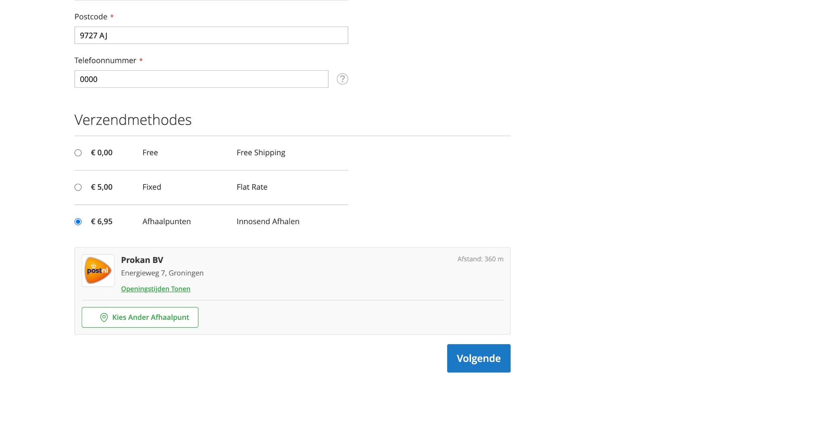Show opening hours via Openingstijden Tonen
Screen dimensions: 828x433
(x=155, y=288)
